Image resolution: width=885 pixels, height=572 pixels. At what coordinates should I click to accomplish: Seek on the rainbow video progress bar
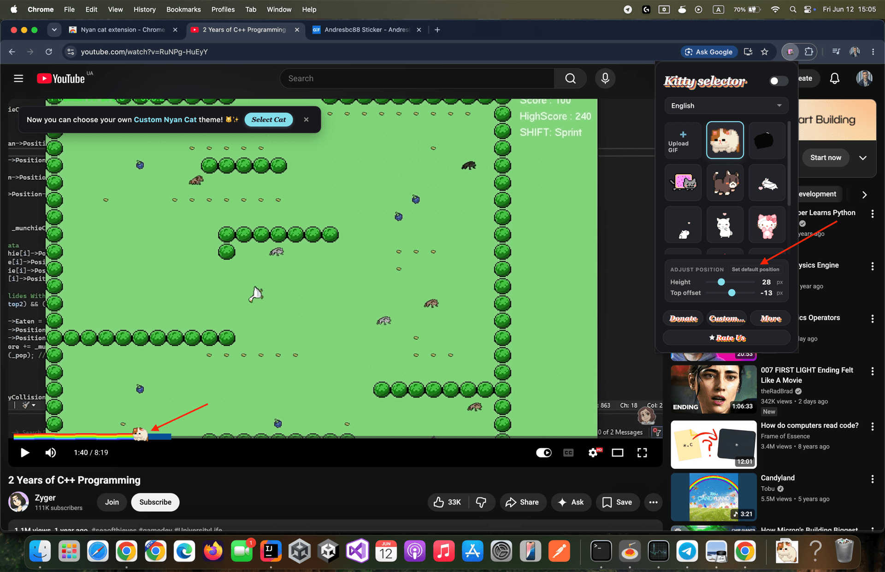[335, 436]
